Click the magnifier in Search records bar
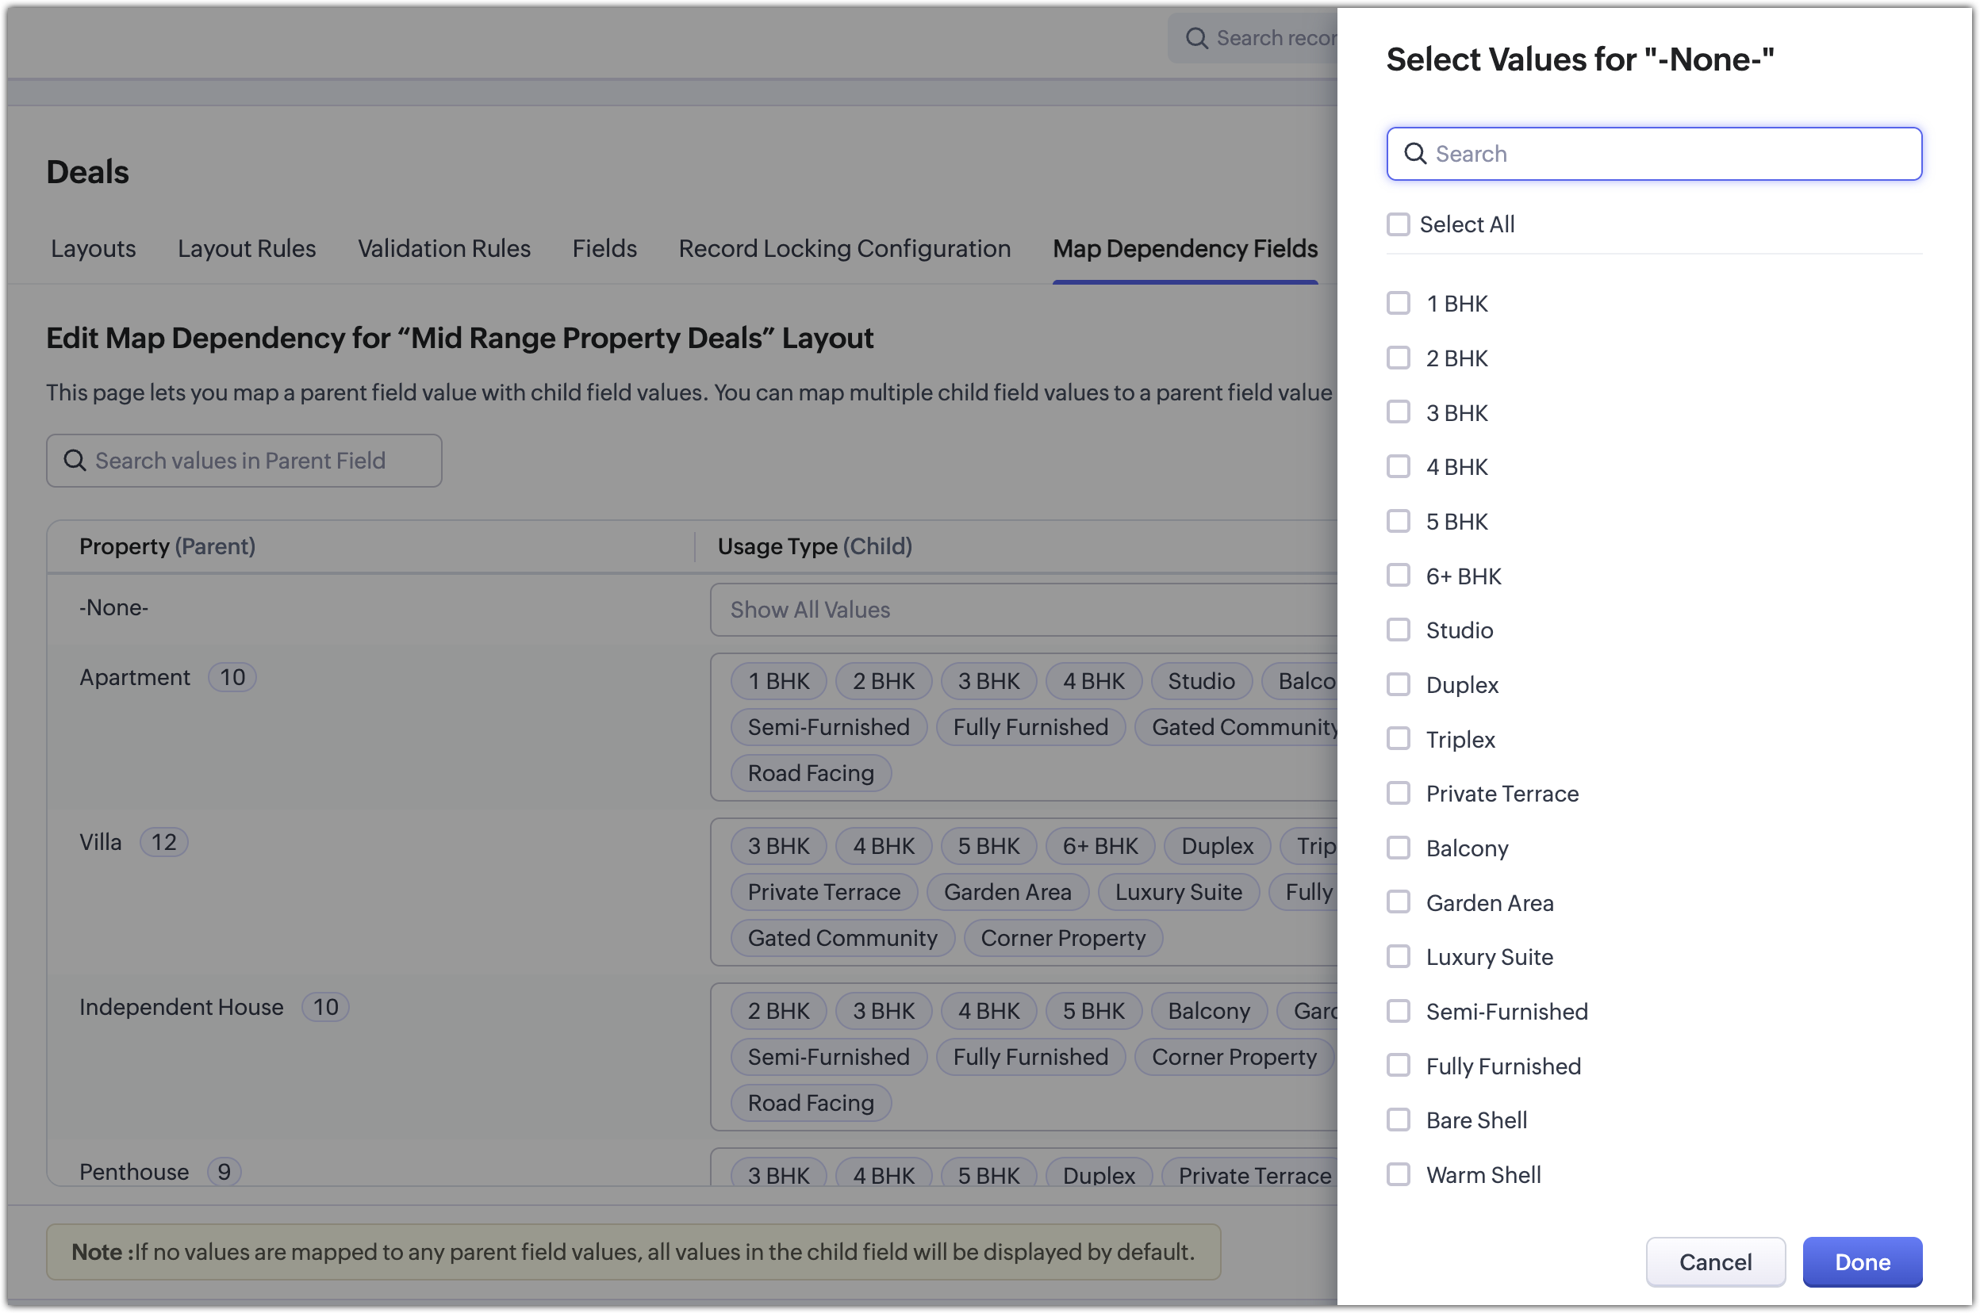The image size is (1980, 1313). click(1196, 39)
